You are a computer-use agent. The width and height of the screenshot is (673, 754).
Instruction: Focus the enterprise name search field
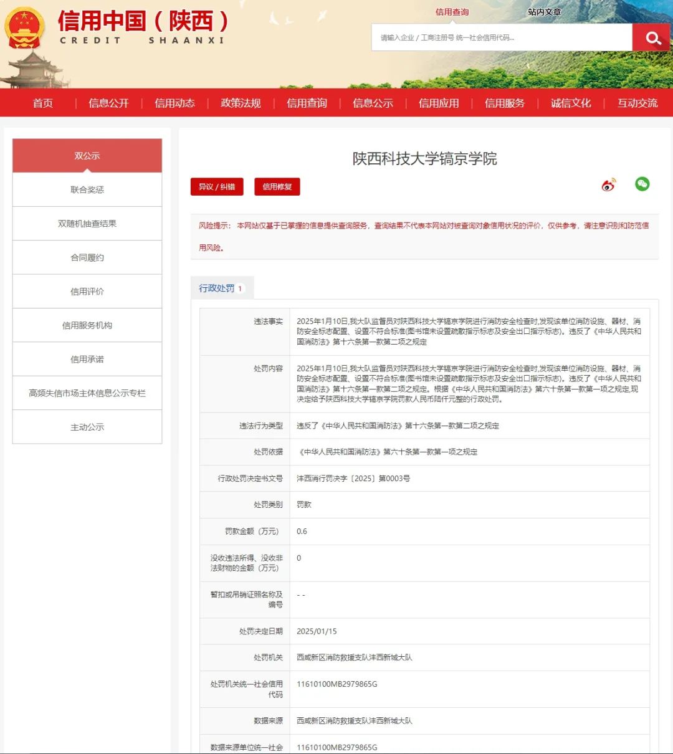coord(502,37)
